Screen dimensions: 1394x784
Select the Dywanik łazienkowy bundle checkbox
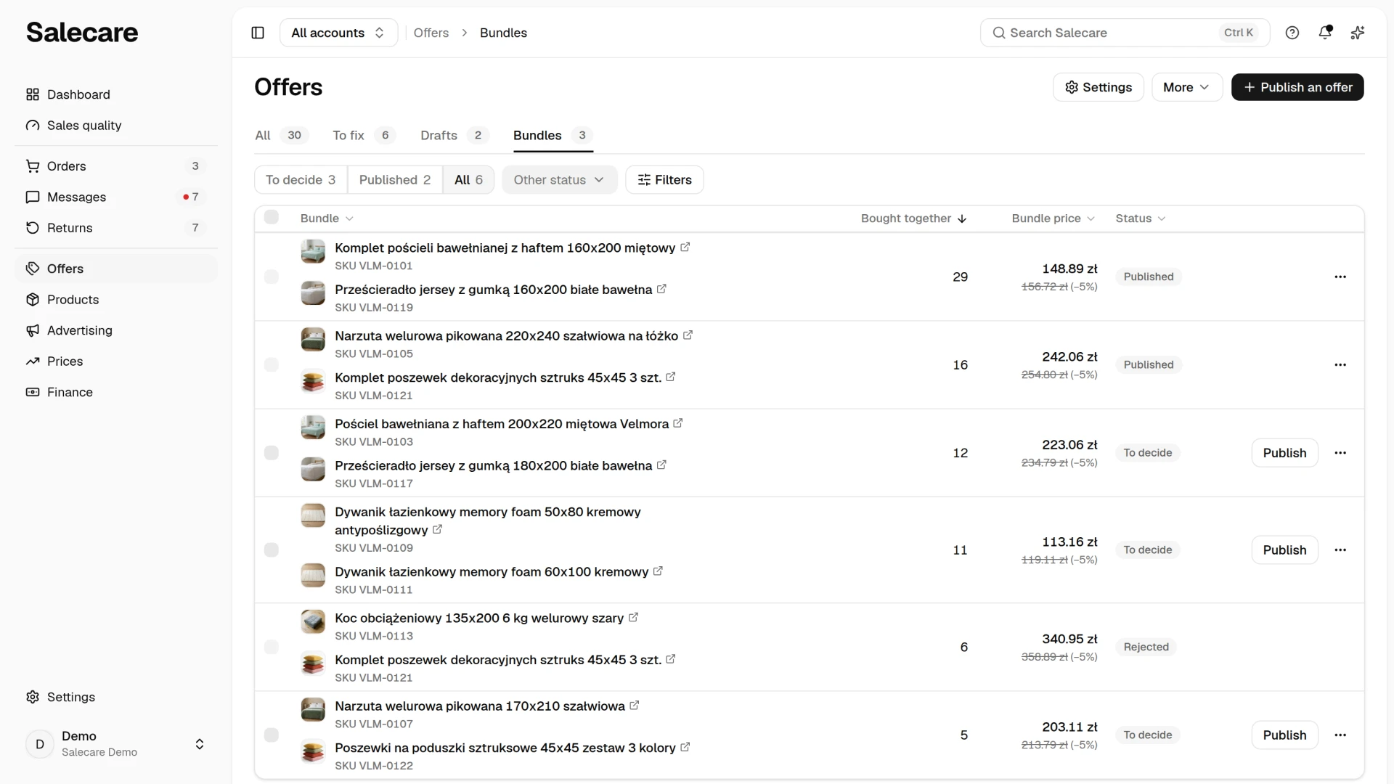[272, 550]
